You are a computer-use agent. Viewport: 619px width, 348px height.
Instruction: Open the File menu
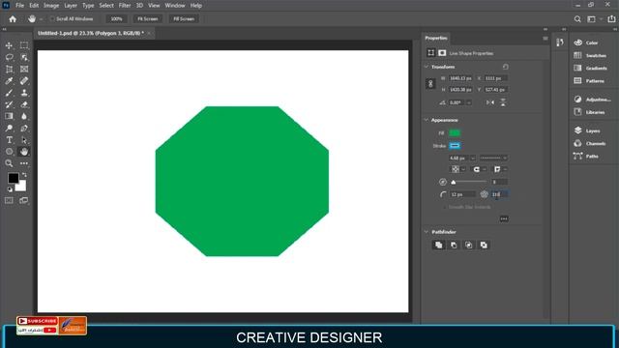pyautogui.click(x=19, y=6)
